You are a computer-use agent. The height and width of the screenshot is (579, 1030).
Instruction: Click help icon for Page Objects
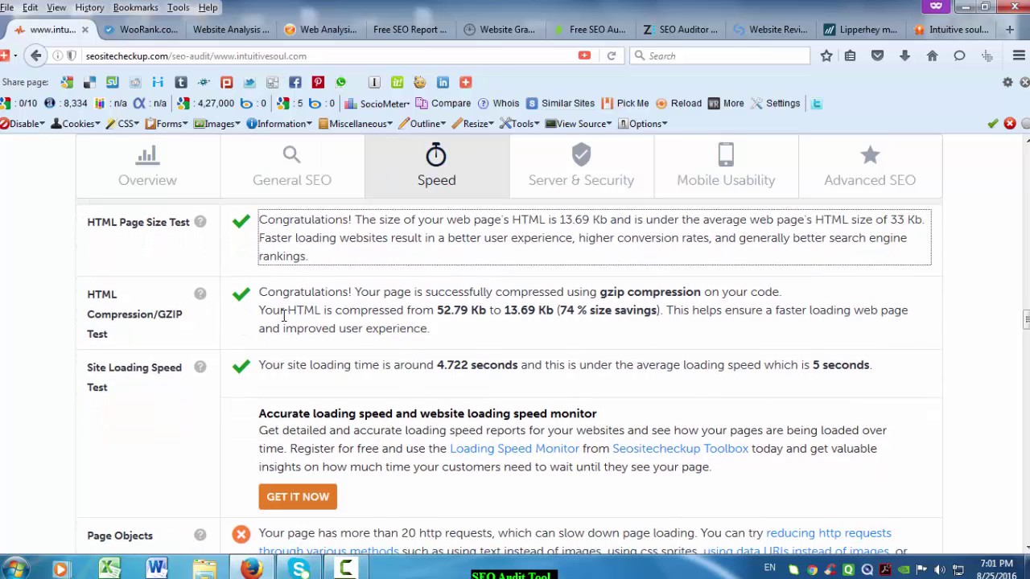(x=200, y=535)
